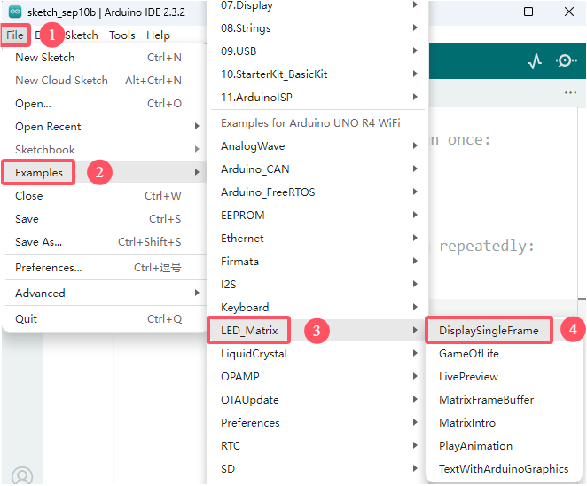Expand the Examples submenu

[x=105, y=173]
